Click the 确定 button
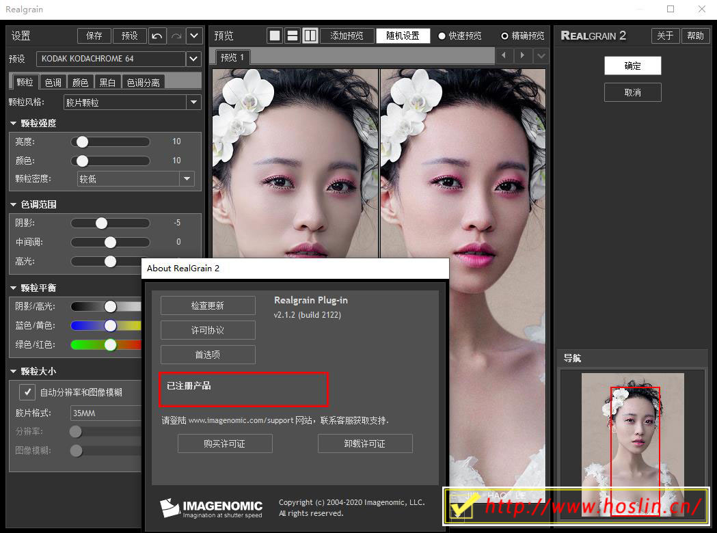The width and height of the screenshot is (717, 533). tap(632, 66)
